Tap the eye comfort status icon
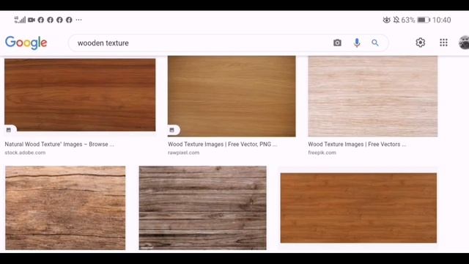This screenshot has height=264, width=469. [386, 20]
